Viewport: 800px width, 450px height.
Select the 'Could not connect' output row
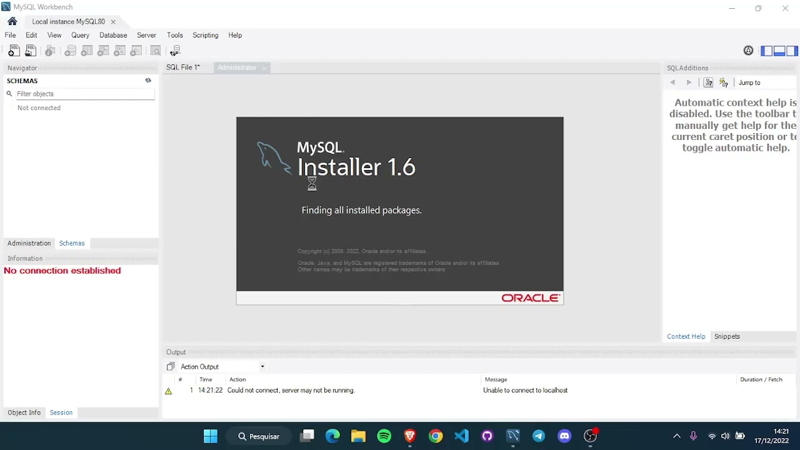click(480, 390)
